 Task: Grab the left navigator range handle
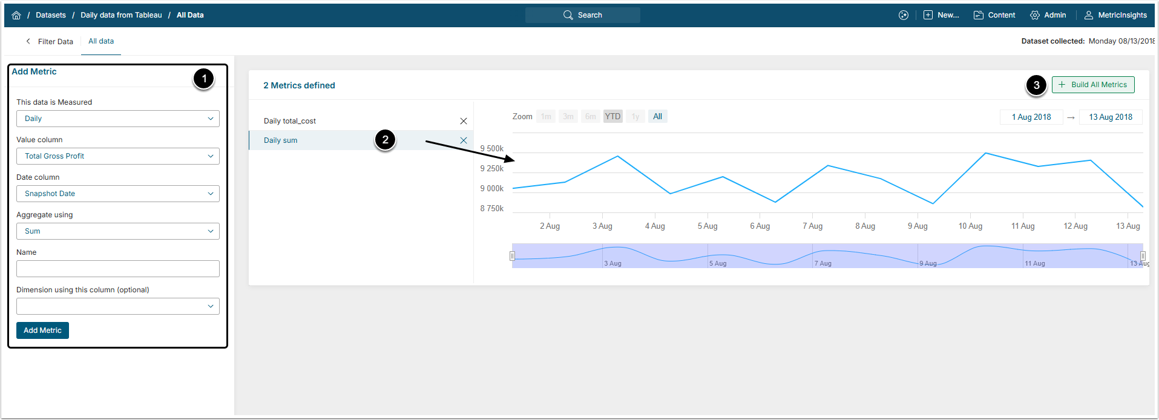tap(512, 256)
